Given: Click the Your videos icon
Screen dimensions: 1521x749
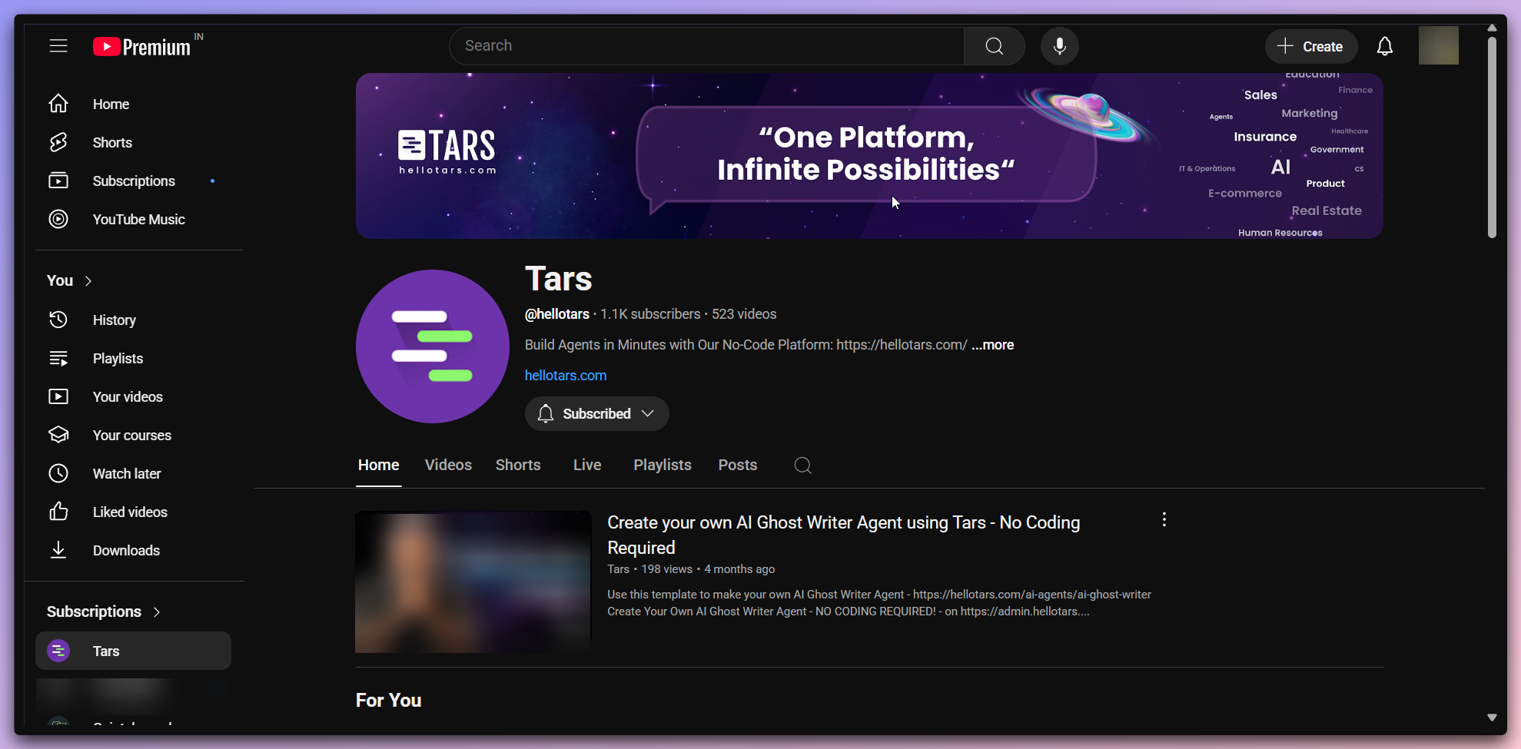Looking at the screenshot, I should 58,396.
